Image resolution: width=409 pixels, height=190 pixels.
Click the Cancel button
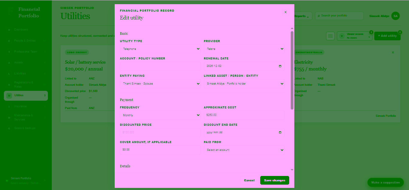coord(249,180)
